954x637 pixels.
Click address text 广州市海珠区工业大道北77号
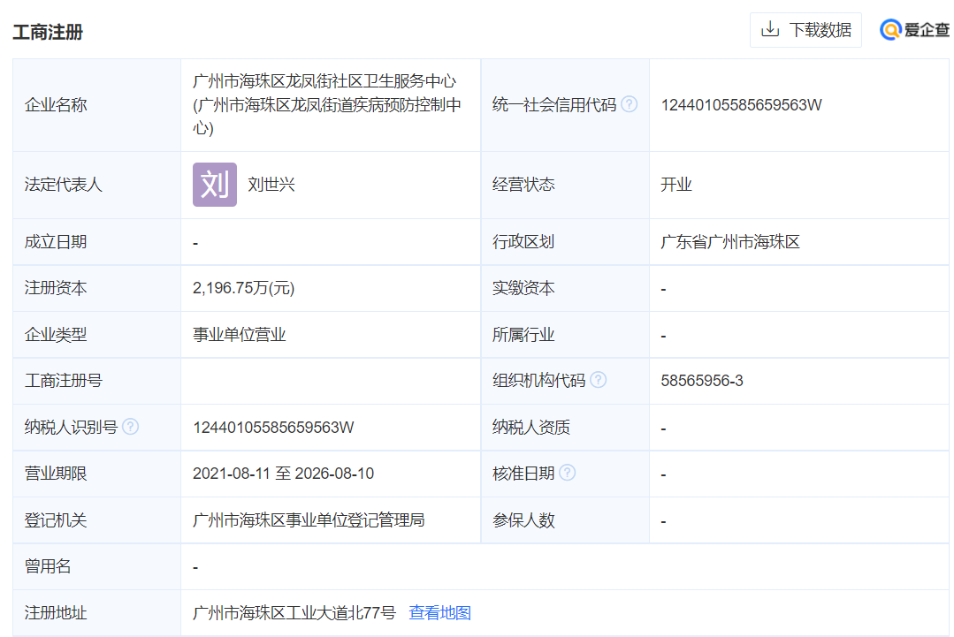pyautogui.click(x=294, y=612)
